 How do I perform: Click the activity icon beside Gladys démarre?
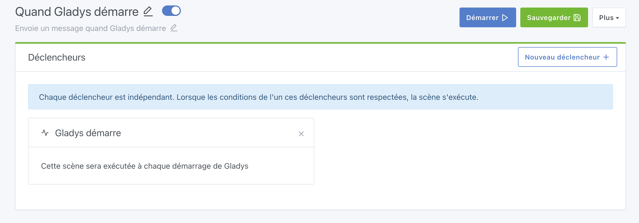tap(45, 133)
